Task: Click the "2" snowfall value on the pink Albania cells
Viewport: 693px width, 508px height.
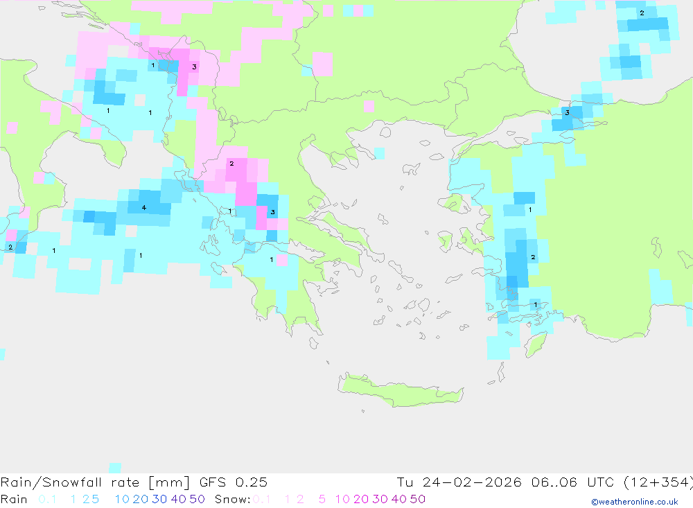Action: point(231,164)
